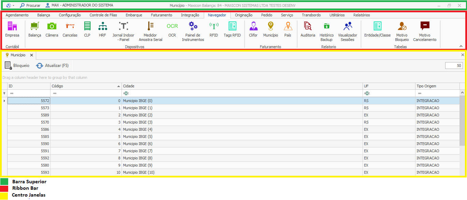Click ID cell 5589
The width and height of the screenshot is (467, 200).
[29, 115]
